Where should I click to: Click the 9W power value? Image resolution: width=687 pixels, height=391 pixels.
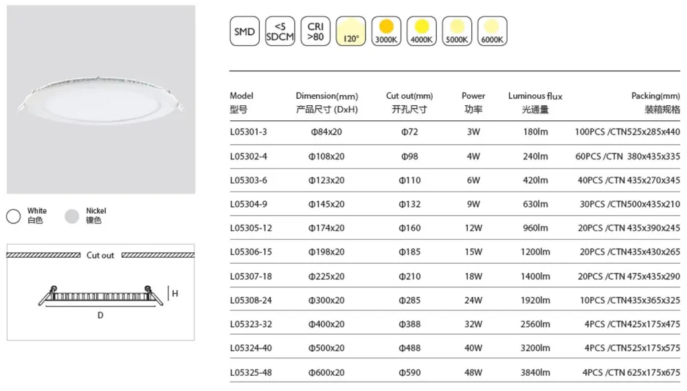(473, 204)
